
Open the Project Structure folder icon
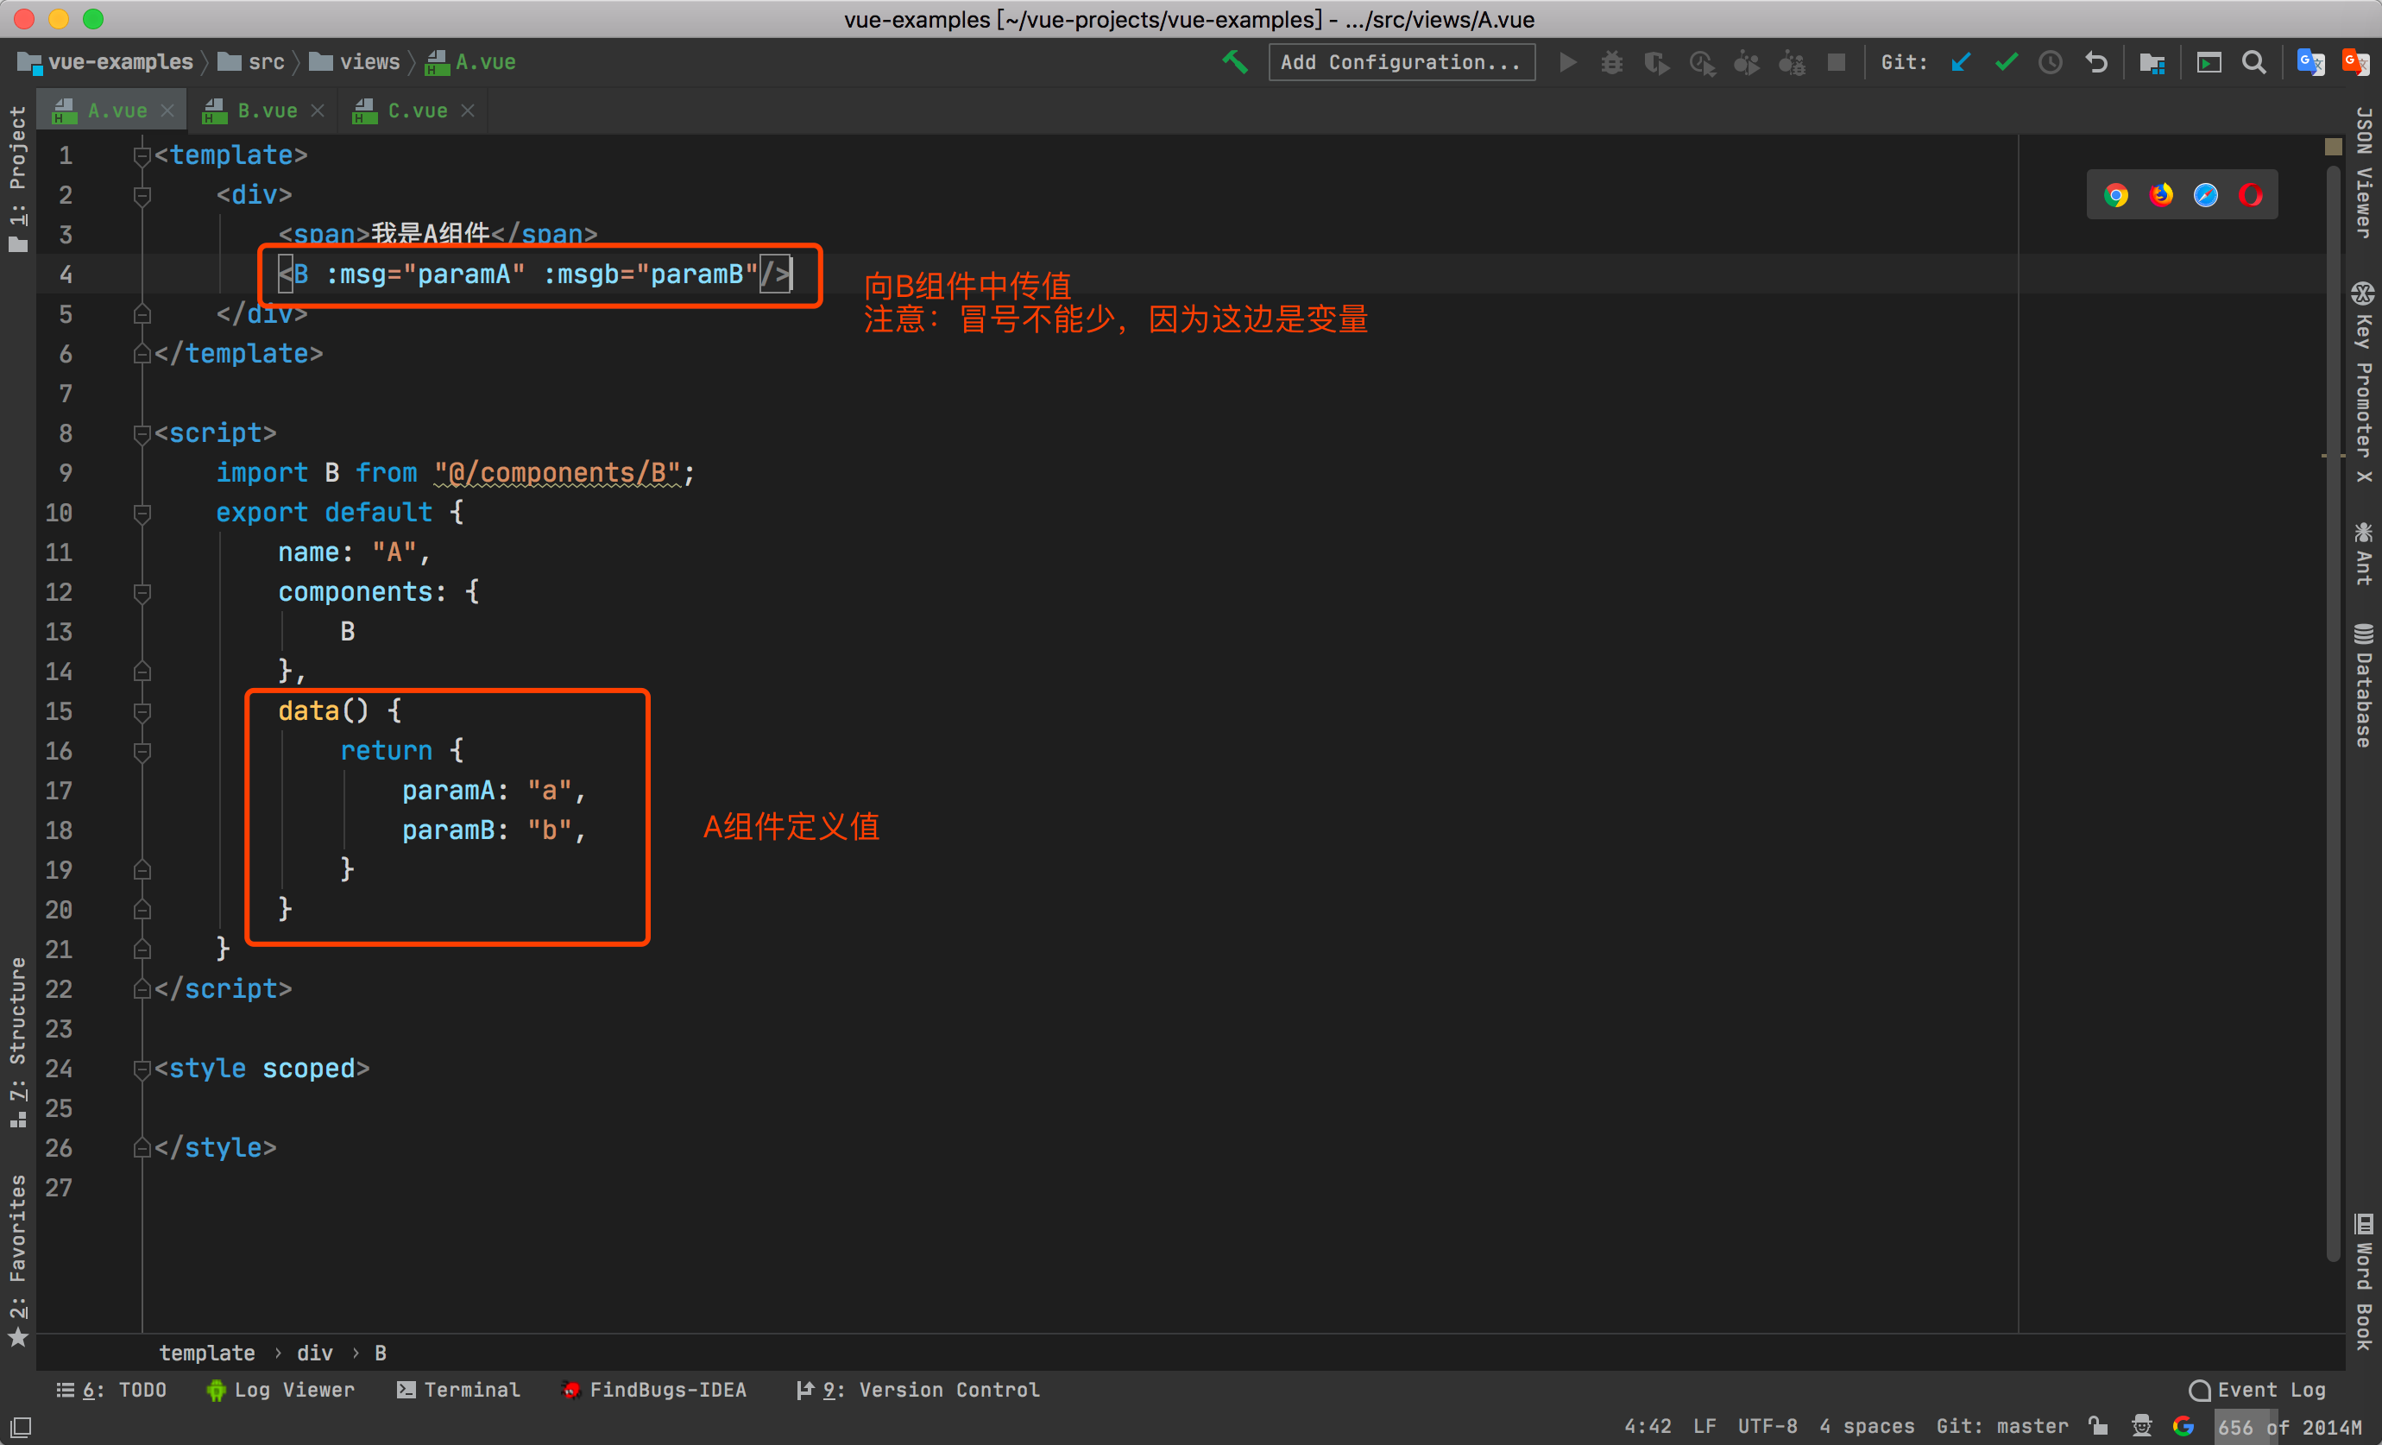(x=2152, y=63)
